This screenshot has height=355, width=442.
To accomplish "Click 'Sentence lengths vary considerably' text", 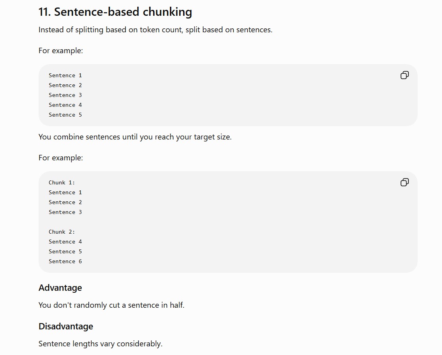I will click(x=101, y=344).
